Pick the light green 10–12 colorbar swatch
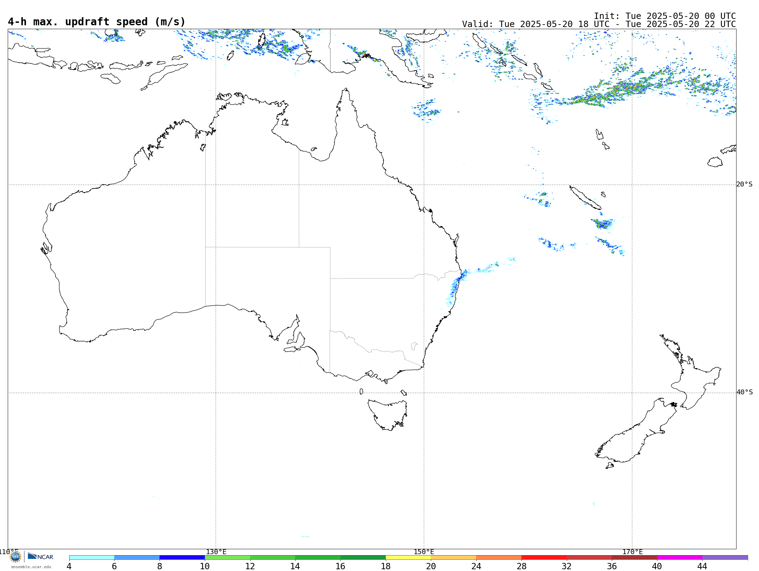This screenshot has height=571, width=759. 227,557
